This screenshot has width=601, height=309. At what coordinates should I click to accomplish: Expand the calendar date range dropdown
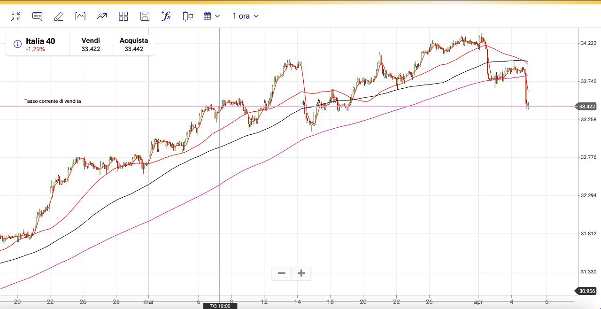pos(212,16)
